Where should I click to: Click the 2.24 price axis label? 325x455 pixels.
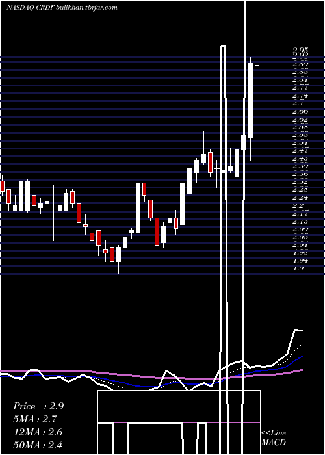(300, 198)
